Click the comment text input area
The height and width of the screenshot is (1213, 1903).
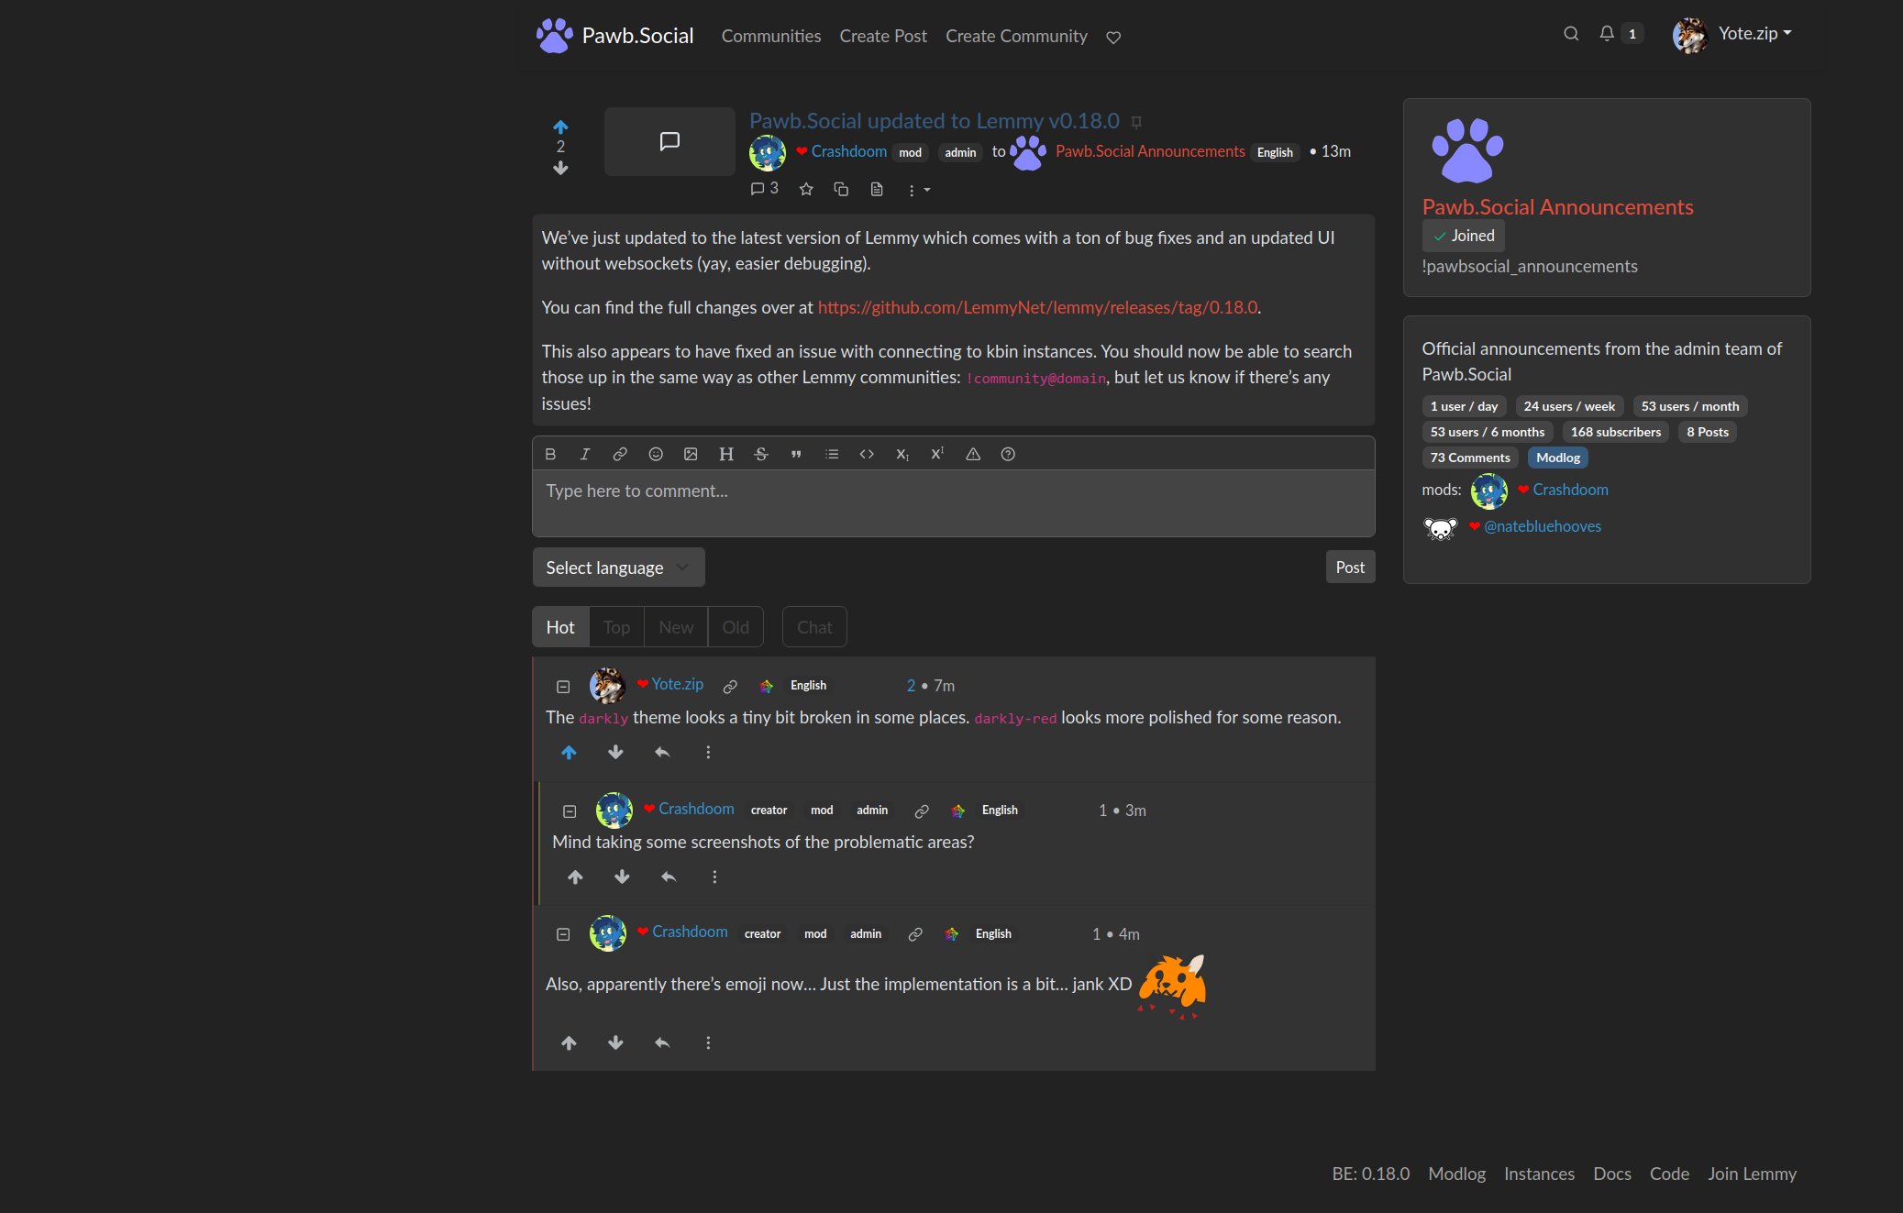click(954, 503)
